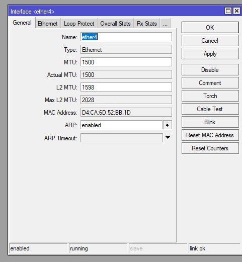This screenshot has height=262, width=242.
Task: Click the 'slave' status bar entry
Action: (158, 248)
